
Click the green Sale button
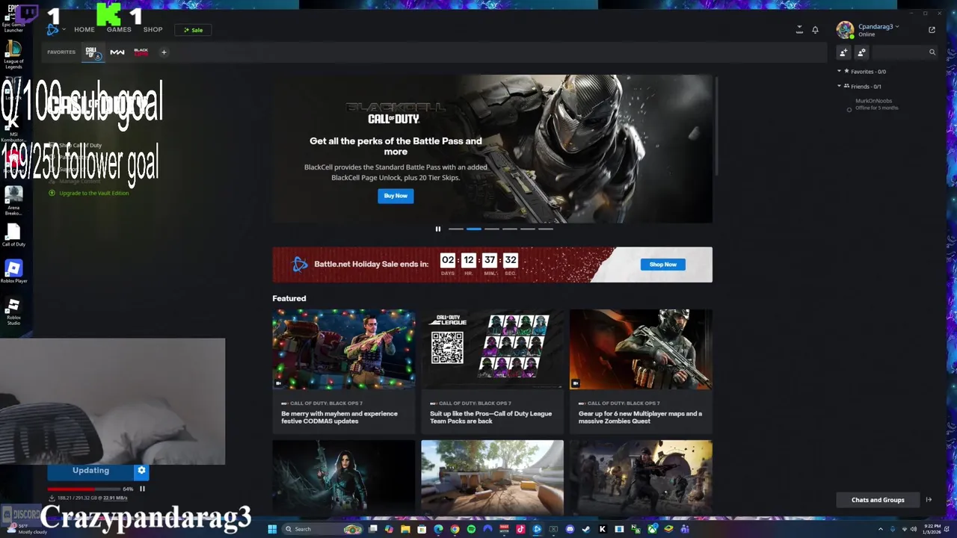coord(194,30)
